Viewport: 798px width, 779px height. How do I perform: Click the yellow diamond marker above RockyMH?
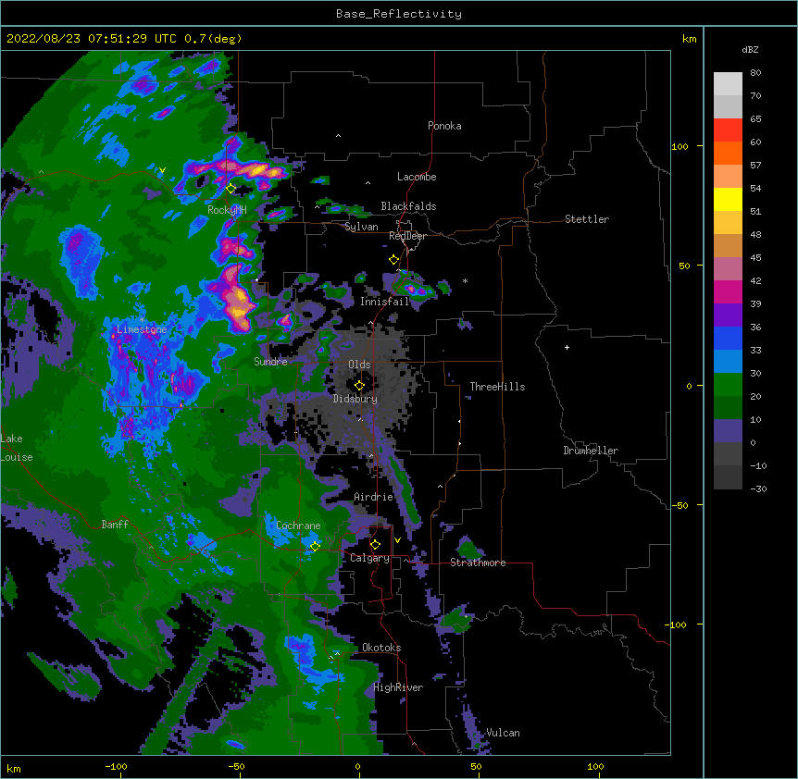click(231, 189)
